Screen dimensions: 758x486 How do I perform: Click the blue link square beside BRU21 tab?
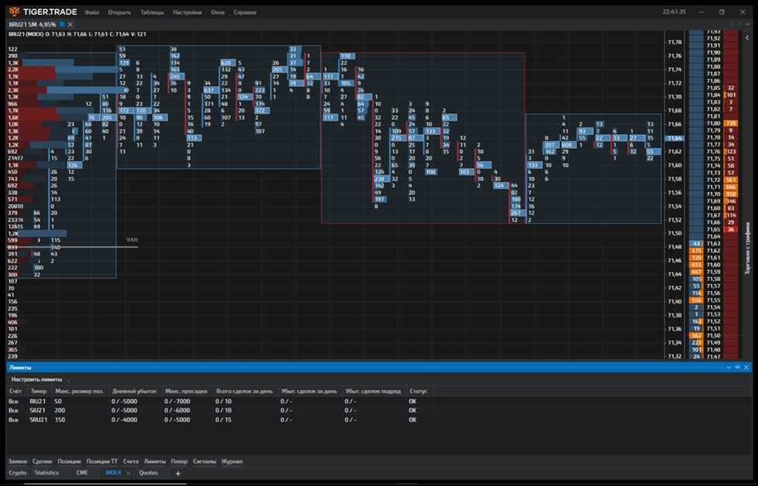[62, 25]
